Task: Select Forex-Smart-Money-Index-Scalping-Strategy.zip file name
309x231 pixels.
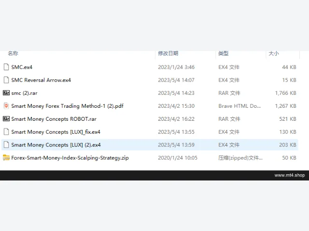Action: tap(70, 158)
